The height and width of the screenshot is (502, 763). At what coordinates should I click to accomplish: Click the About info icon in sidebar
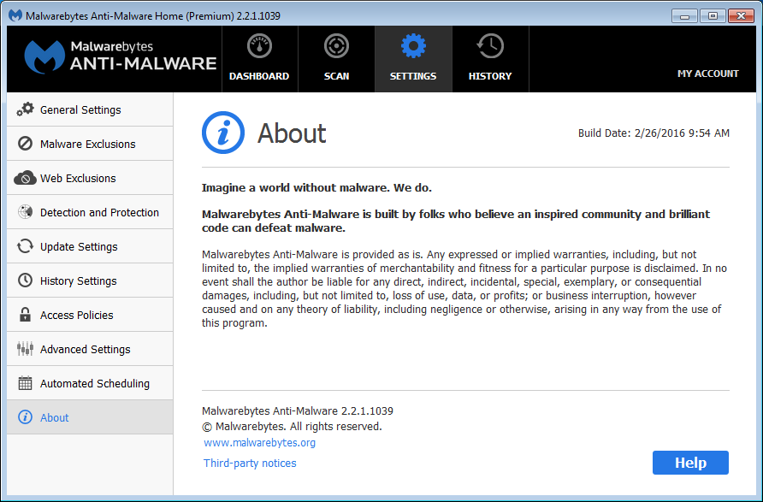(26, 417)
